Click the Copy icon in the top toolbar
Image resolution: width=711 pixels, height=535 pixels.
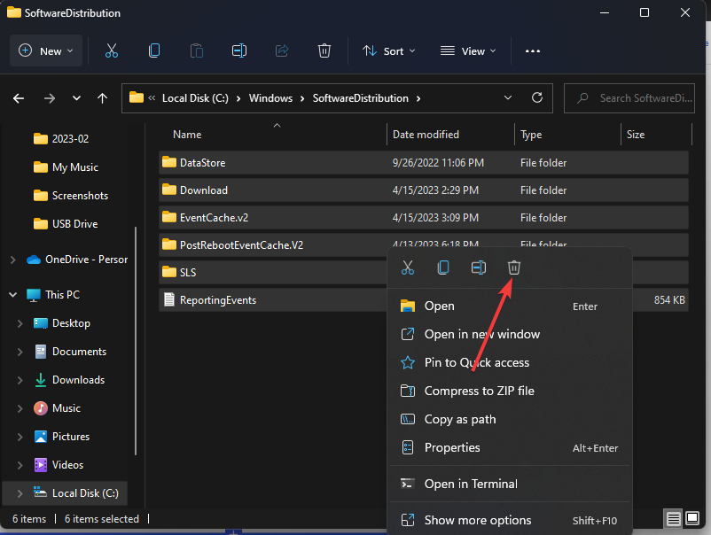[154, 50]
